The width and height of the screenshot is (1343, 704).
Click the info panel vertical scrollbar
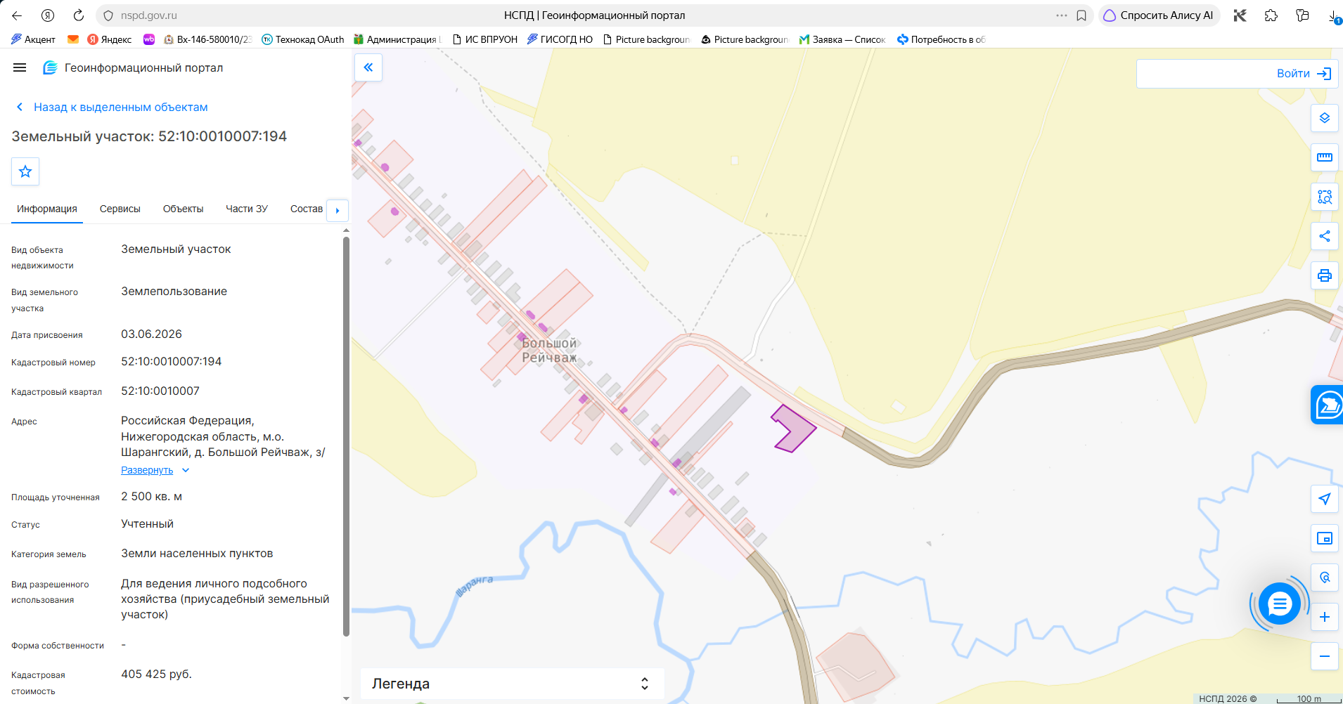click(346, 436)
